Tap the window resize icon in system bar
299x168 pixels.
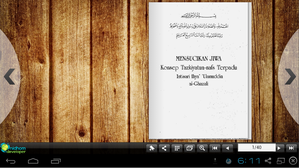pos(281,161)
